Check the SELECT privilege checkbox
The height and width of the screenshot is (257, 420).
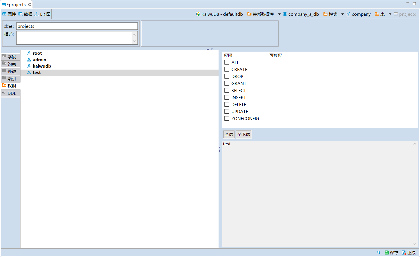(227, 90)
